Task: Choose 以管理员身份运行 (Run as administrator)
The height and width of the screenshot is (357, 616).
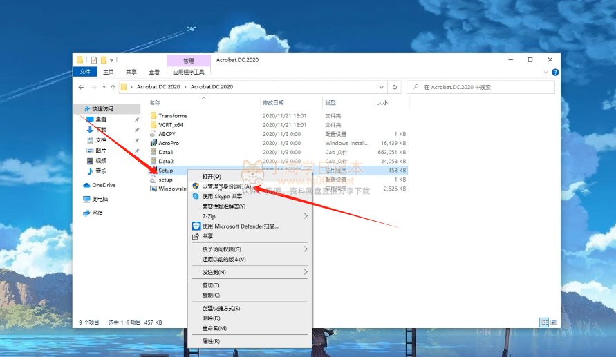Action: pos(226,186)
